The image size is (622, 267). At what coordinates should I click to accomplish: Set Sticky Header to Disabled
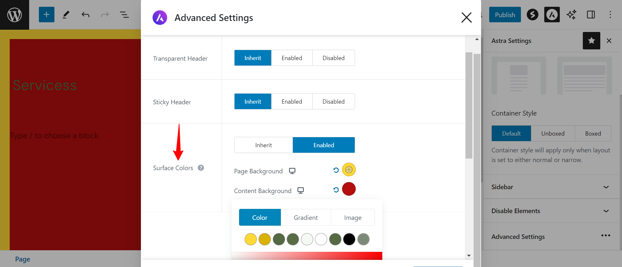click(333, 102)
